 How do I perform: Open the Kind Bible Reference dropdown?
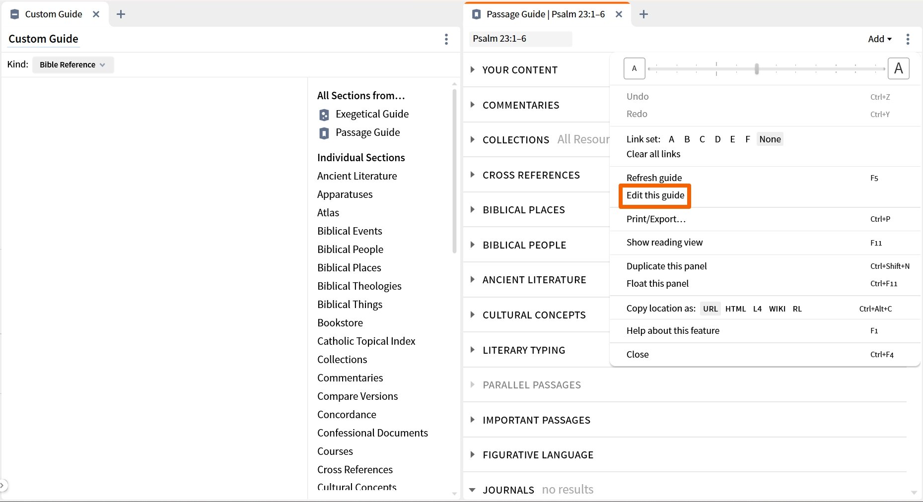72,64
